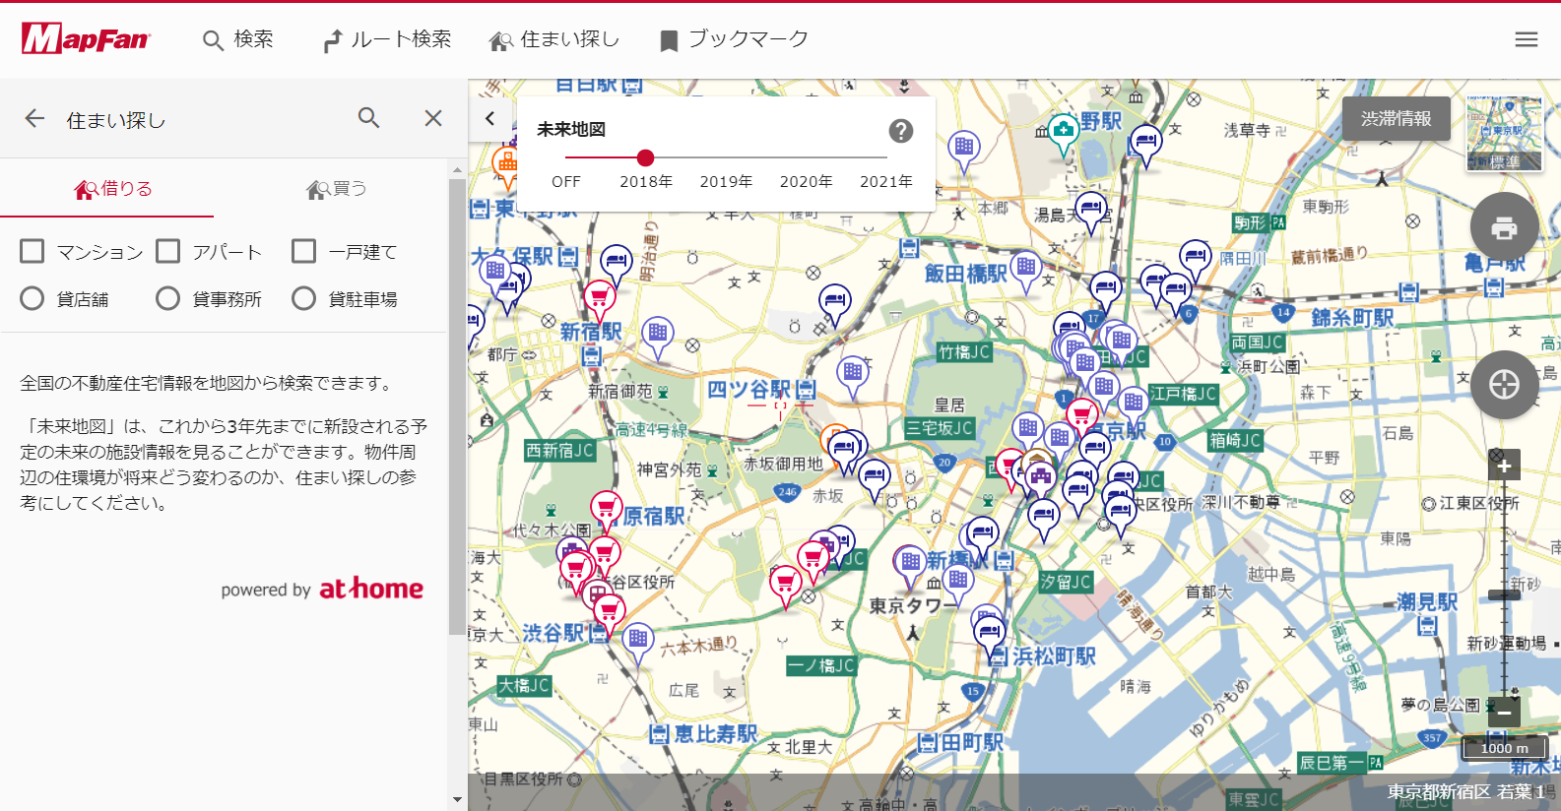Screen dimensions: 1561x811
Task: Click the MapFan logo
Action: [86, 38]
